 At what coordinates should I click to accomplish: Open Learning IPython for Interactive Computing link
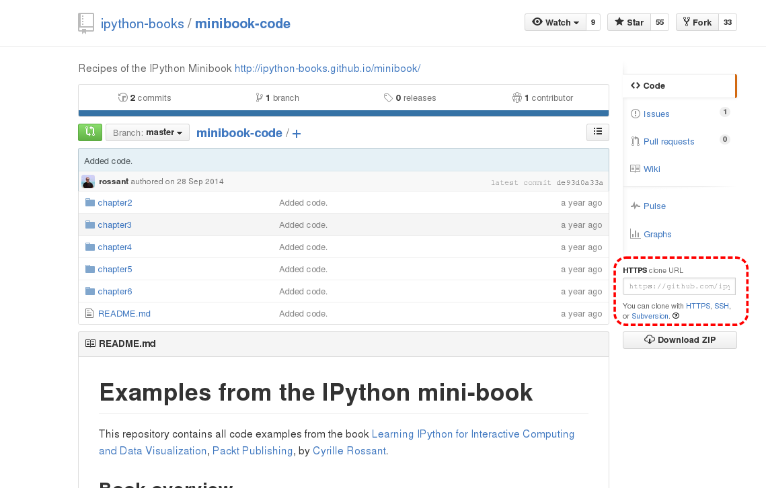tap(473, 434)
